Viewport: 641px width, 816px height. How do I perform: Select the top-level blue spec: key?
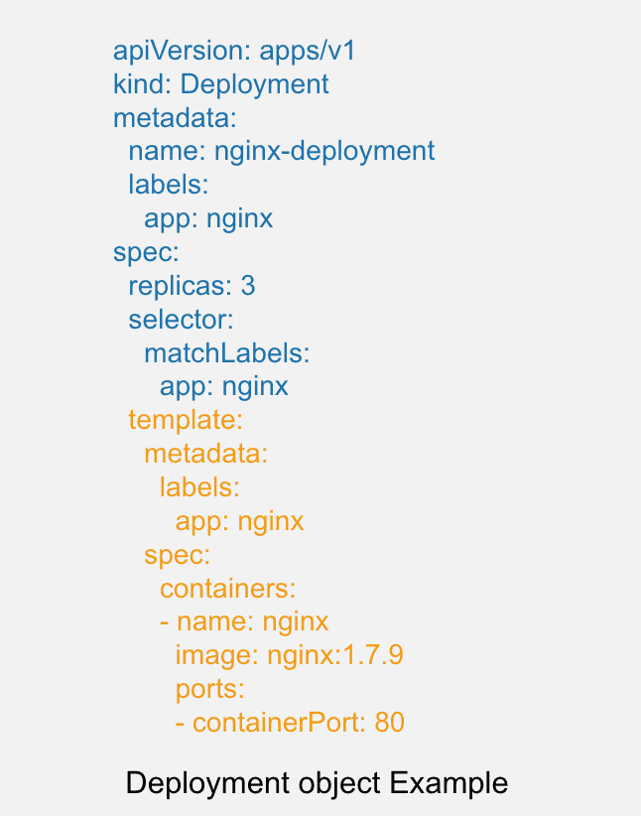(146, 252)
